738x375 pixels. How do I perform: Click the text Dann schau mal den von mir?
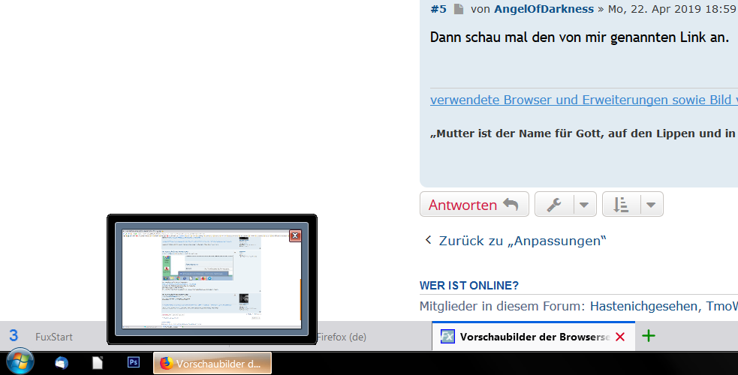point(580,37)
